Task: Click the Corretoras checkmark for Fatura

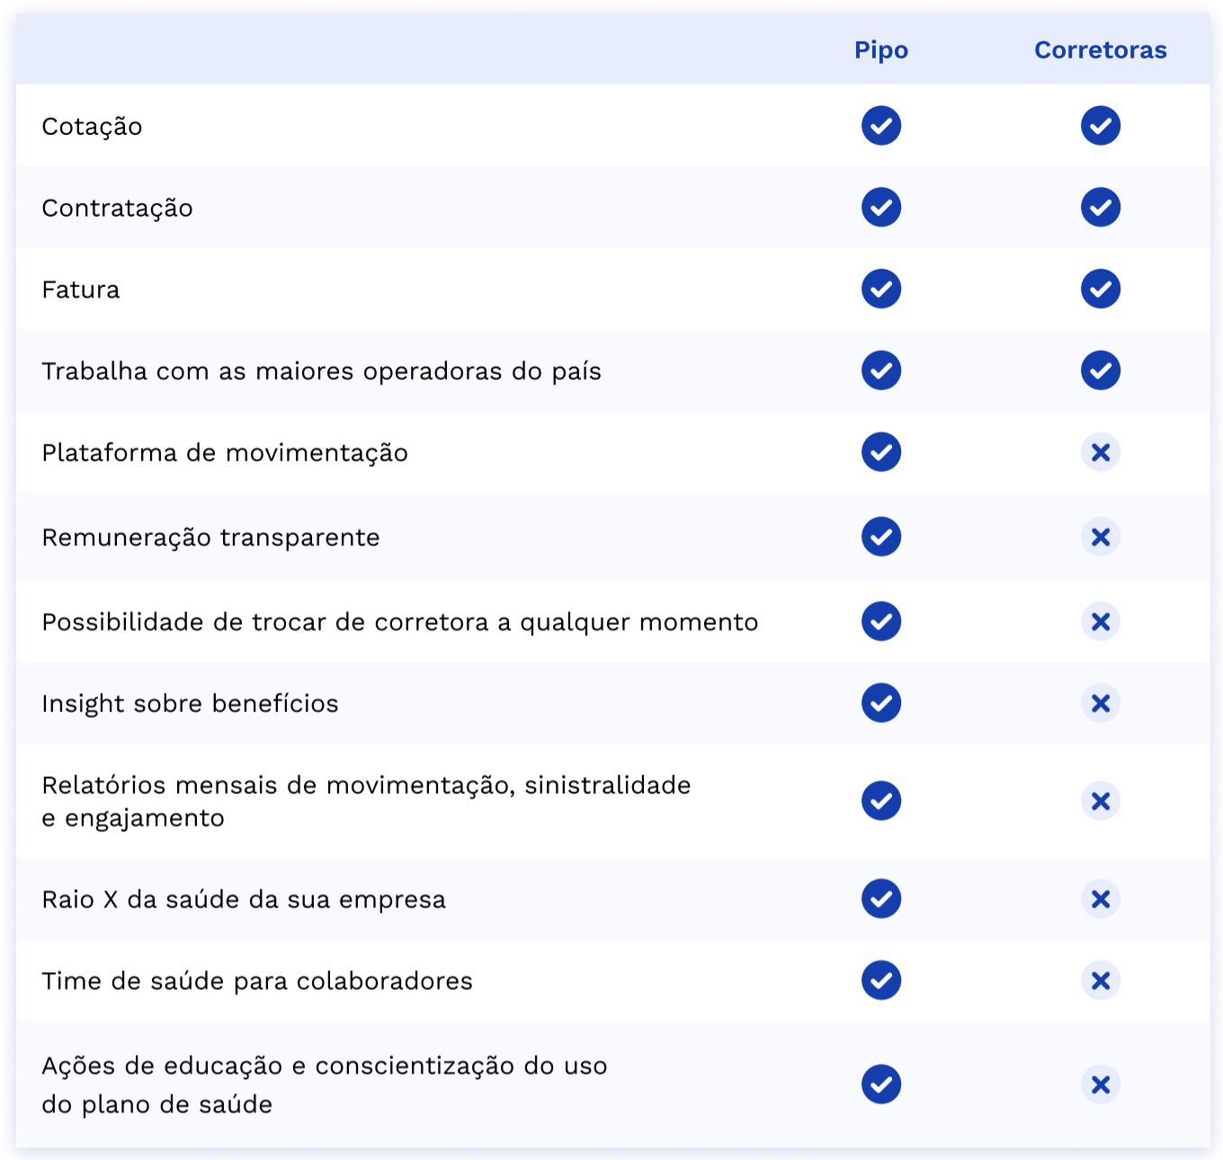Action: point(1101,290)
